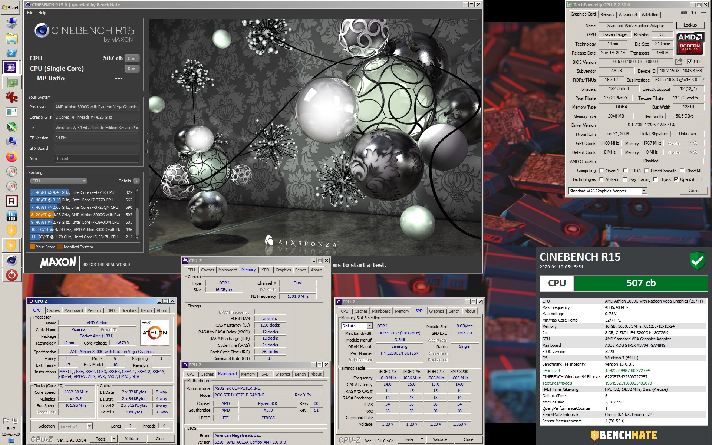Viewport: 712px width, 445px height.
Task: Toggle the OpenCL checkbox
Action: [x=601, y=171]
